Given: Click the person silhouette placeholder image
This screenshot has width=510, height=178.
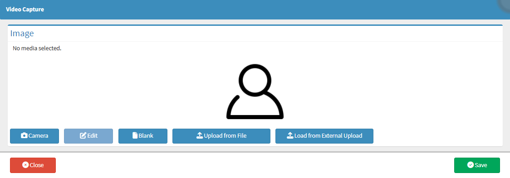Looking at the screenshot, I should click(x=255, y=91).
